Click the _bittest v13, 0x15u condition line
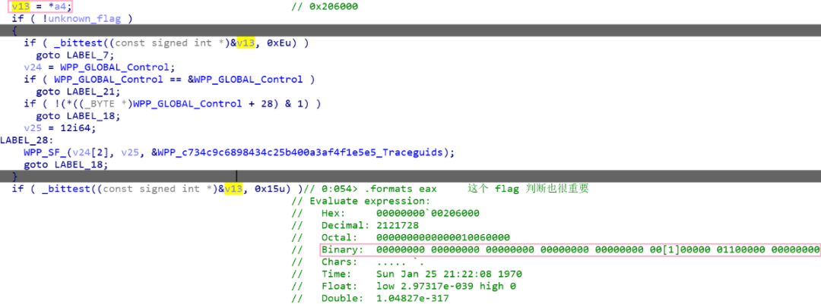Screen dimensions: 821x304 click(x=157, y=189)
